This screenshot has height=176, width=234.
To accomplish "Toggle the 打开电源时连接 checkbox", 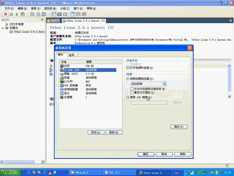I will click(128, 68).
